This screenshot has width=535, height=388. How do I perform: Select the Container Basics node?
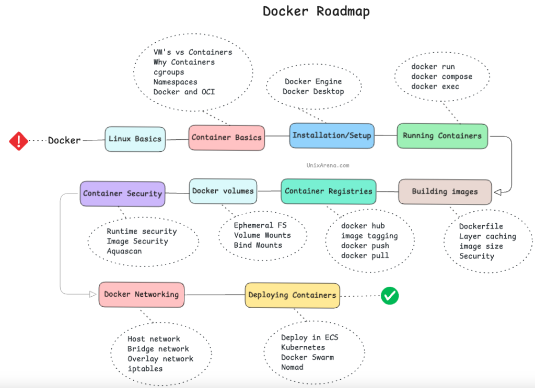click(227, 138)
